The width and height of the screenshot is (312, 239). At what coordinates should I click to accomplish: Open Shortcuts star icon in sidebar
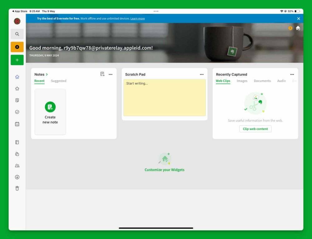(17, 89)
